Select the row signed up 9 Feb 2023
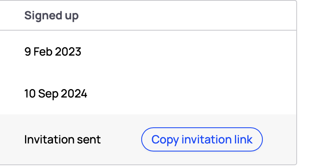The width and height of the screenshot is (310, 166). (x=161, y=52)
